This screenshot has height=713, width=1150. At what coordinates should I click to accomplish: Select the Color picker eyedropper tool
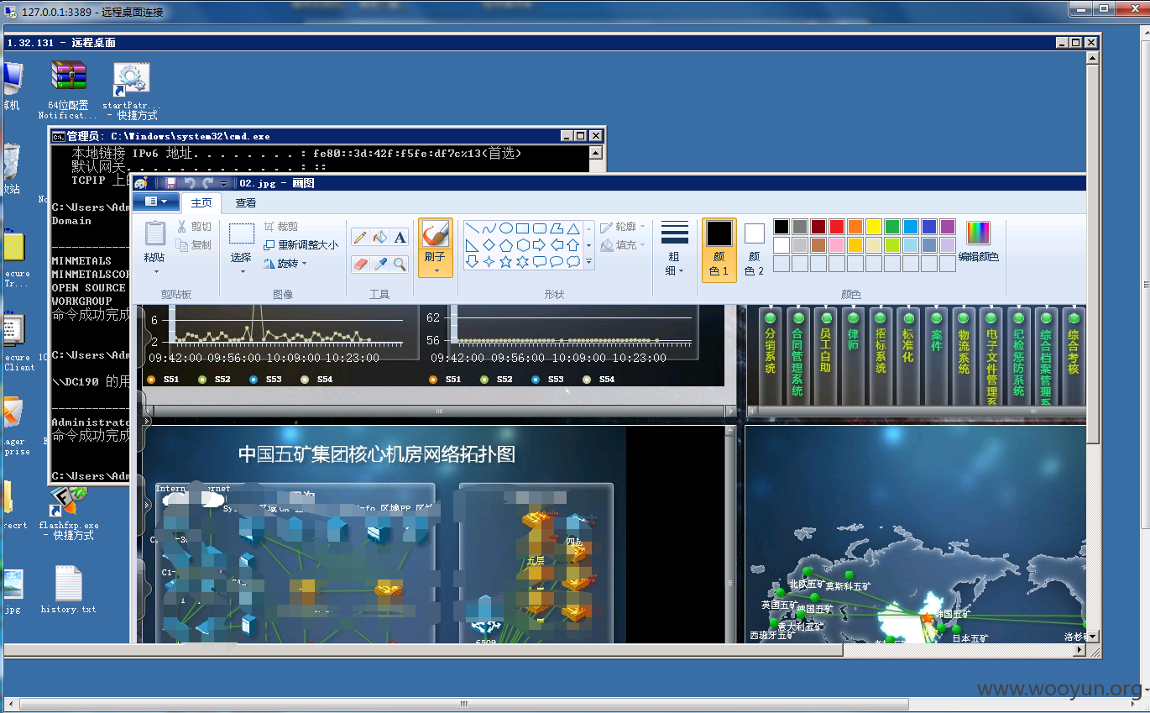(x=380, y=264)
